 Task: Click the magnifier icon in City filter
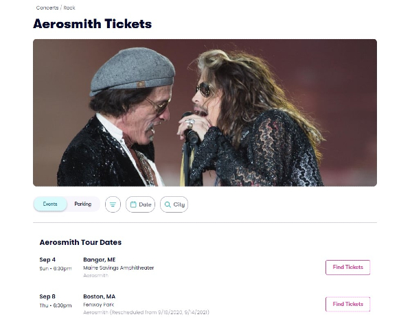click(167, 204)
